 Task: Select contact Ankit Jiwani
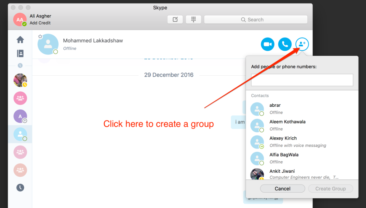(302, 173)
